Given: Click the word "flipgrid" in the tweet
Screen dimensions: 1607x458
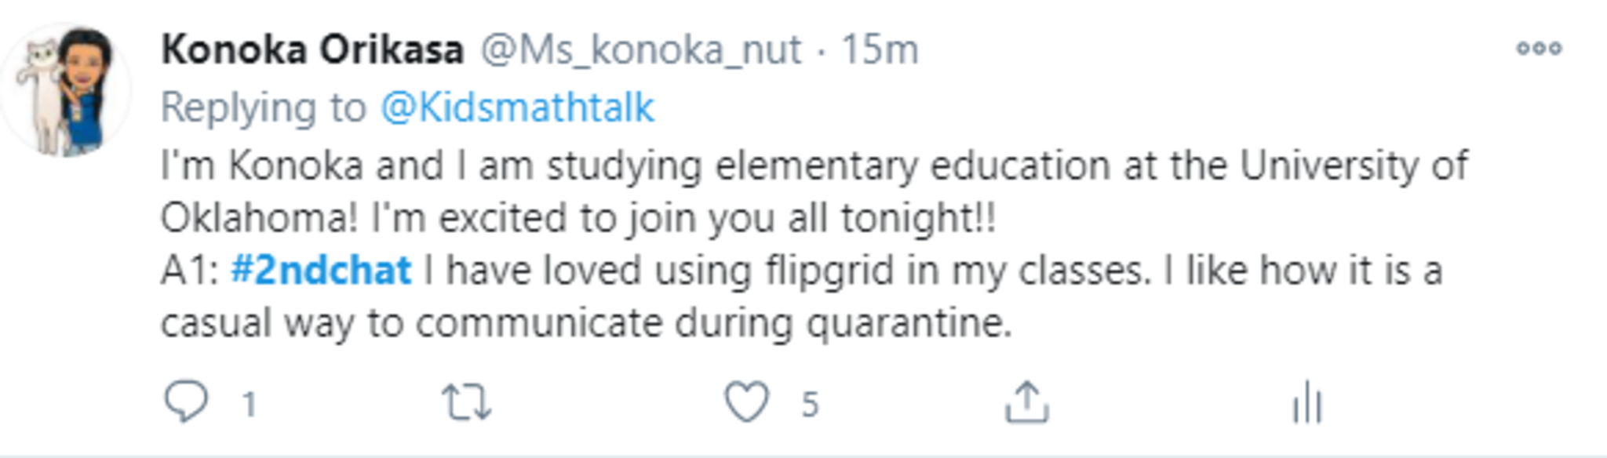Looking at the screenshot, I should (x=829, y=271).
